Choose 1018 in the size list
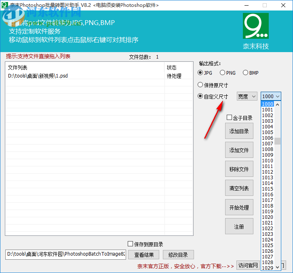 [268, 206]
